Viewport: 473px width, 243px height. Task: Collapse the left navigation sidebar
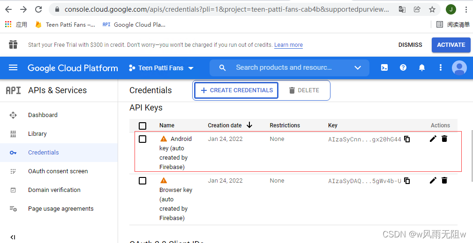pos(13,237)
